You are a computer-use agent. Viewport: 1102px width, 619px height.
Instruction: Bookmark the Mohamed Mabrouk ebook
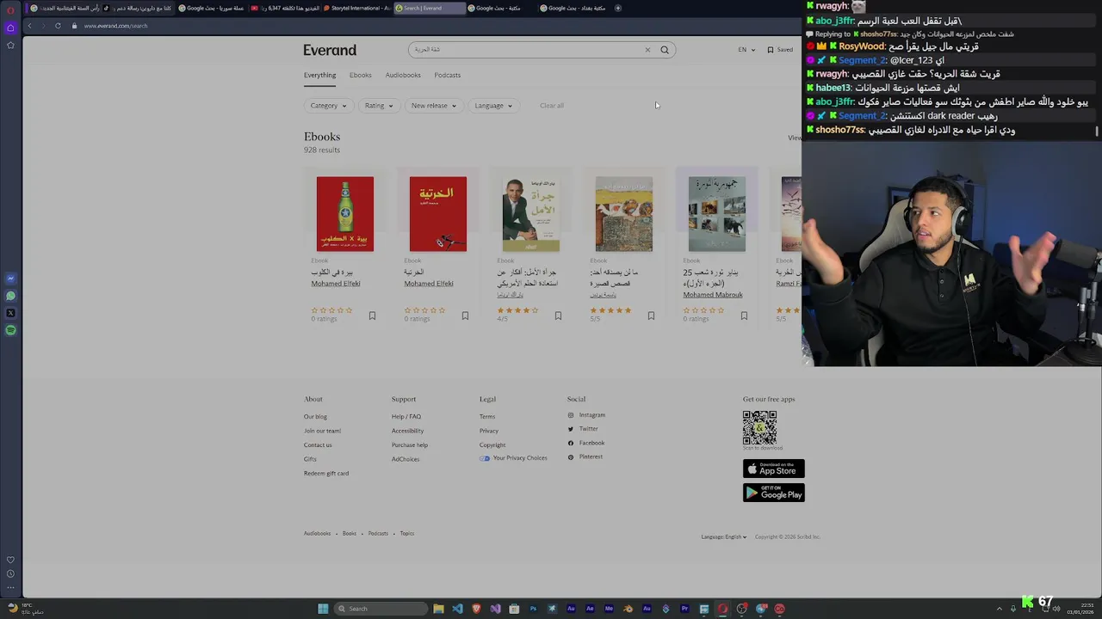click(744, 316)
